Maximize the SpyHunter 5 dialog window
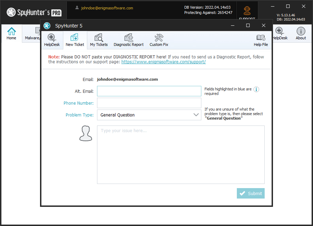 [248, 25]
